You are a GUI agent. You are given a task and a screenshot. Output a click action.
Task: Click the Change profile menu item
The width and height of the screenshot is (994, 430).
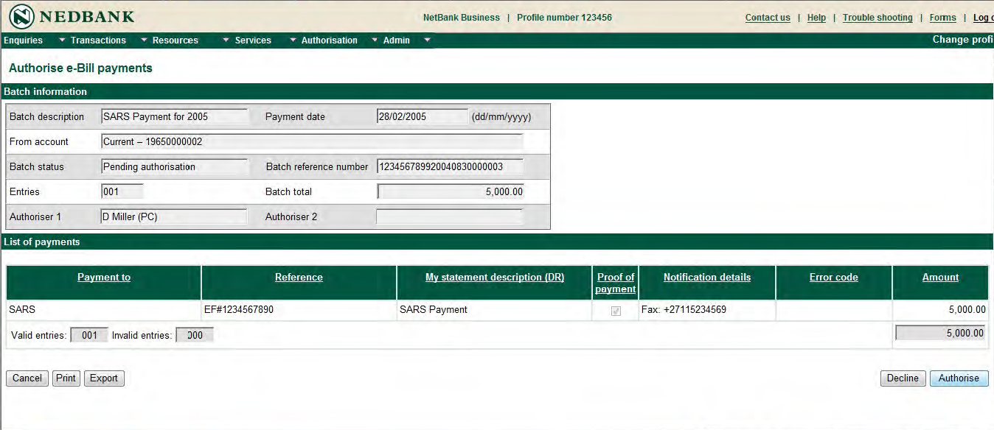click(962, 39)
